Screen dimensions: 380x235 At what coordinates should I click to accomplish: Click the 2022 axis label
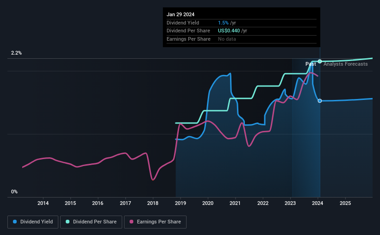263,203
